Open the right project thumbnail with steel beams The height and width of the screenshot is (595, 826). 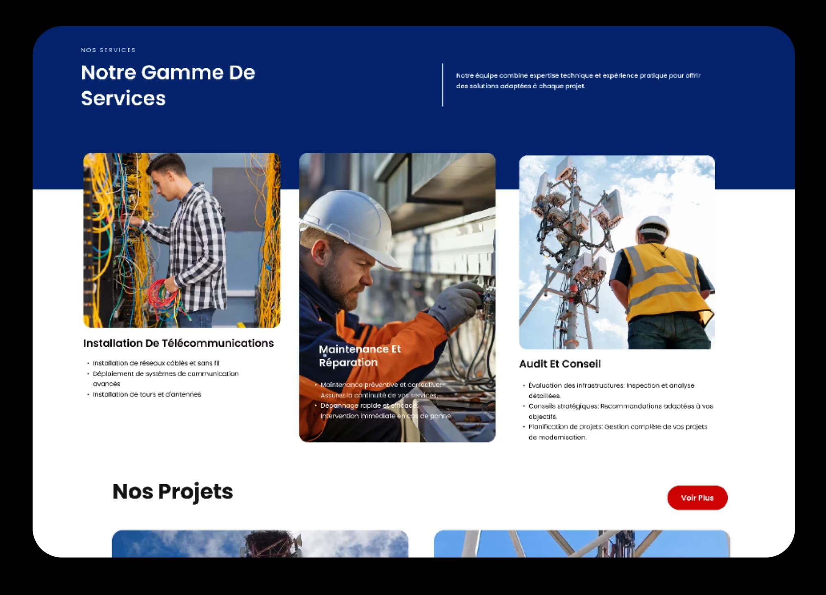point(582,544)
